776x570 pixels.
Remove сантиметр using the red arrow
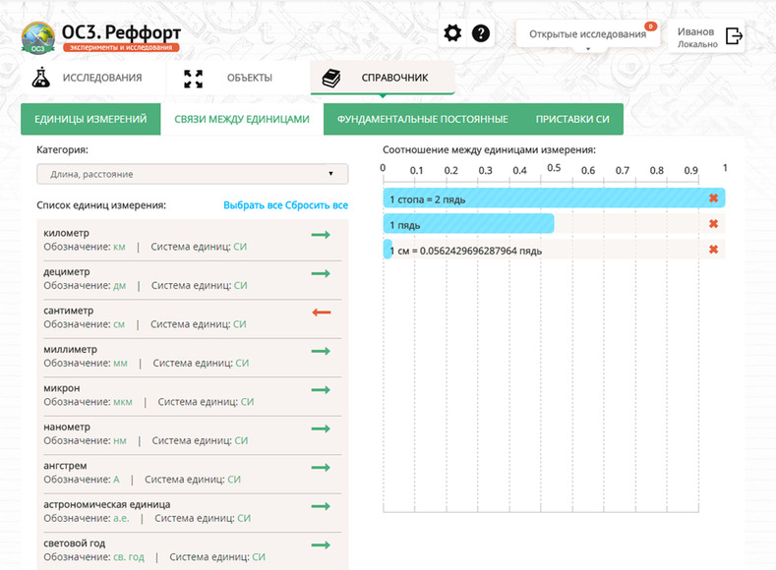(322, 312)
